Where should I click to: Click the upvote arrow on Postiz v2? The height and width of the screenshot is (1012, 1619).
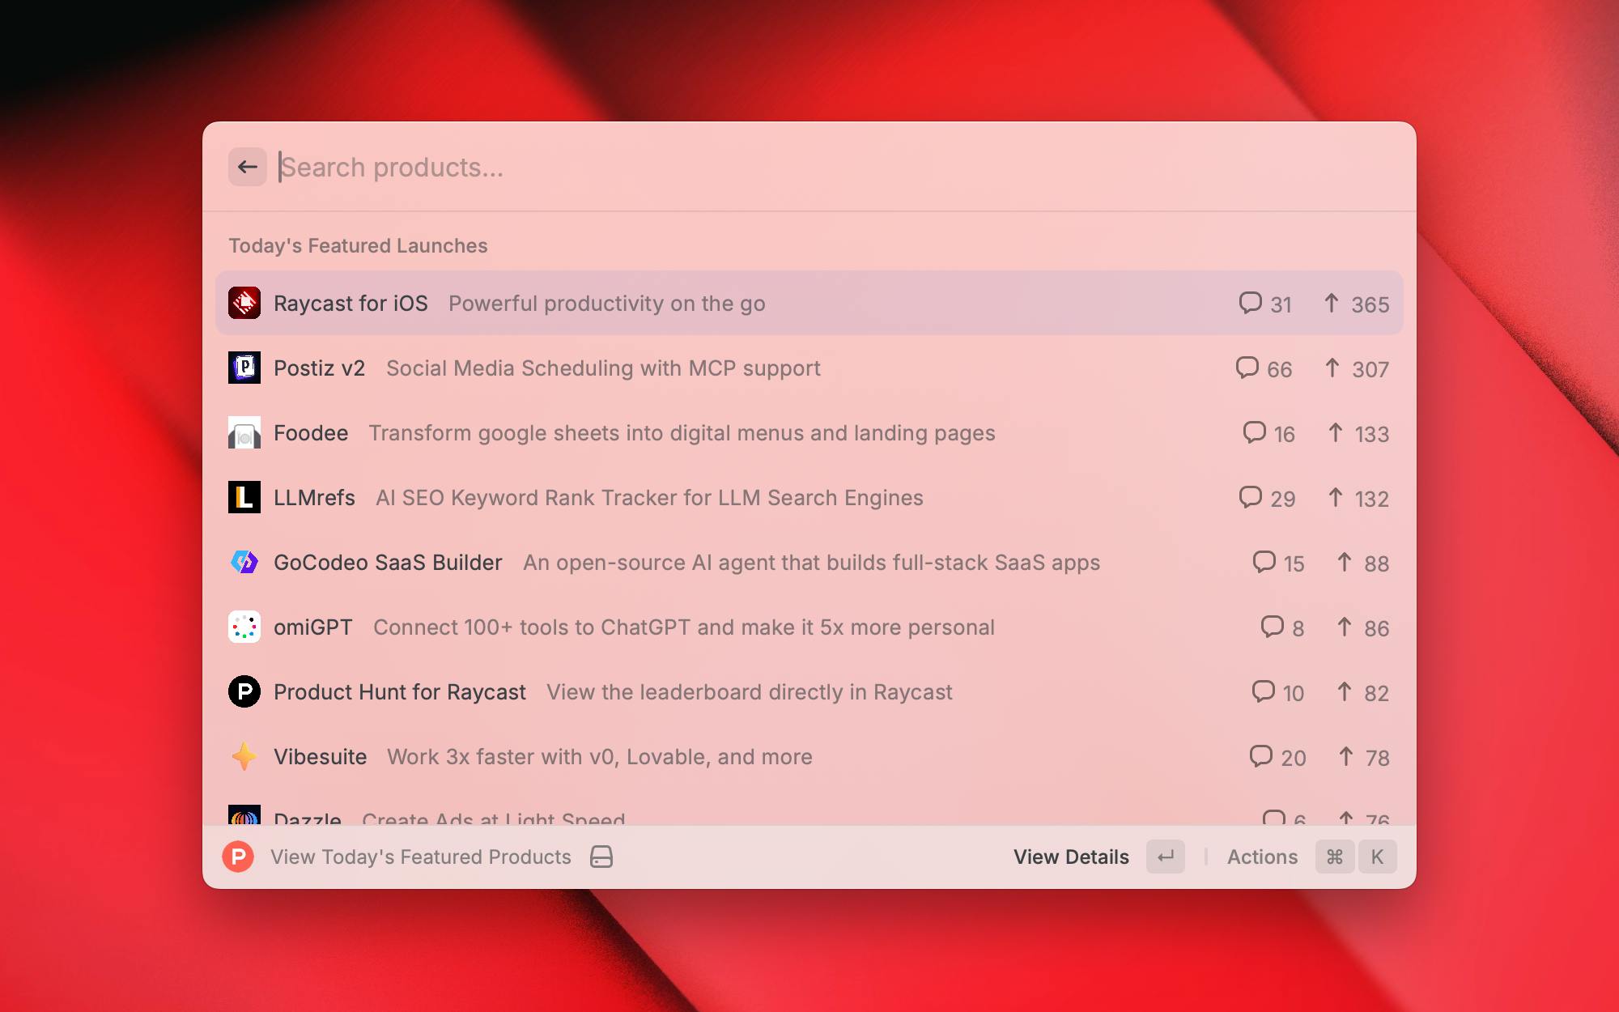click(1332, 368)
